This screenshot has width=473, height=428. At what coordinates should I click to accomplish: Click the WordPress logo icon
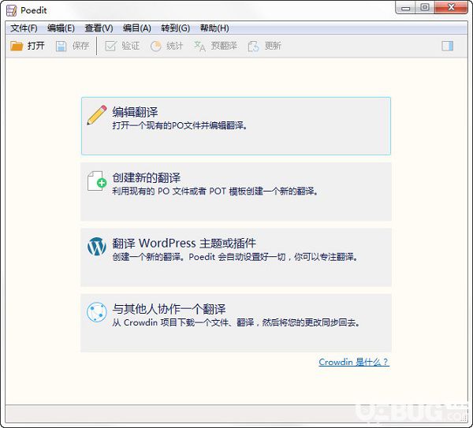tap(96, 247)
